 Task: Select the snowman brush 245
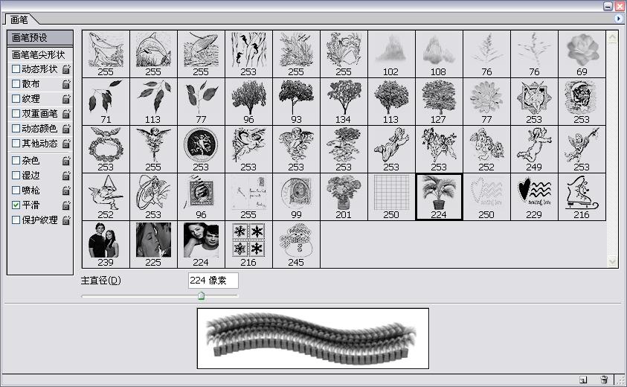tap(296, 245)
